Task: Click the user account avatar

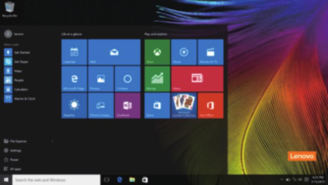Action: coord(8,34)
